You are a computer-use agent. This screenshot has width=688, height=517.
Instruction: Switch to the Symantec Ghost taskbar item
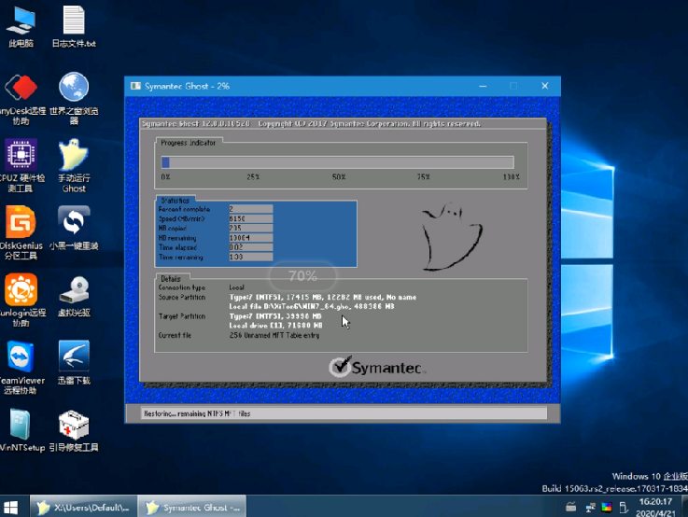pyautogui.click(x=194, y=507)
